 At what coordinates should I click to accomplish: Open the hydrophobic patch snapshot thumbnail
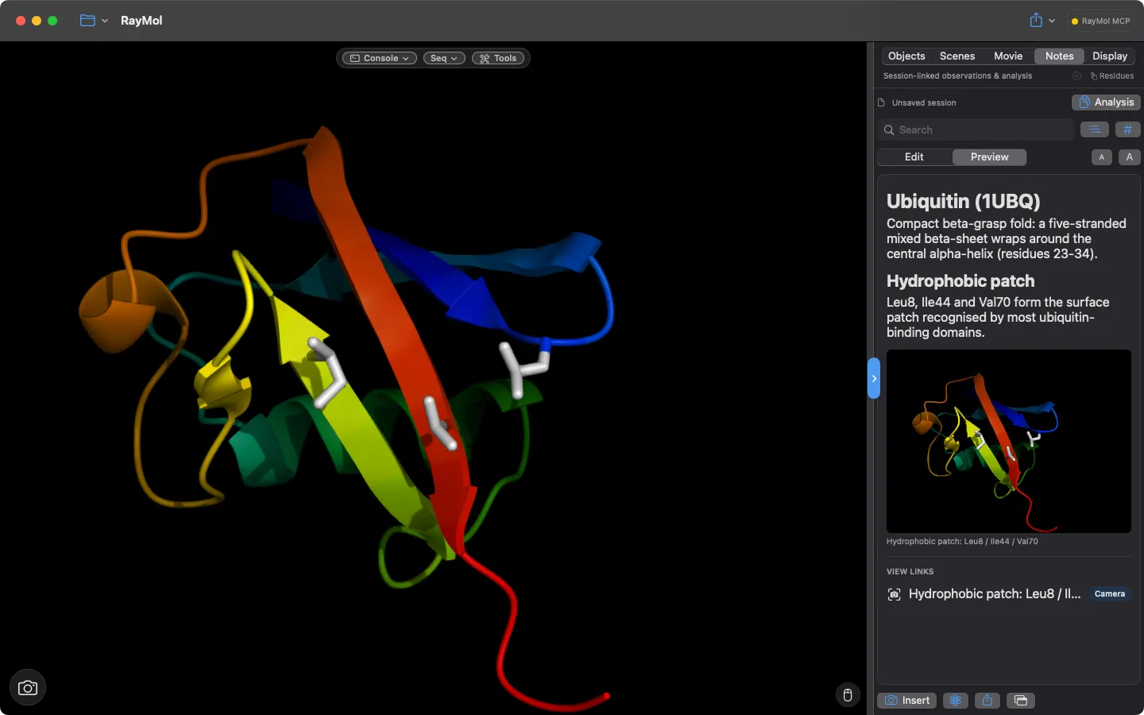tap(1008, 441)
